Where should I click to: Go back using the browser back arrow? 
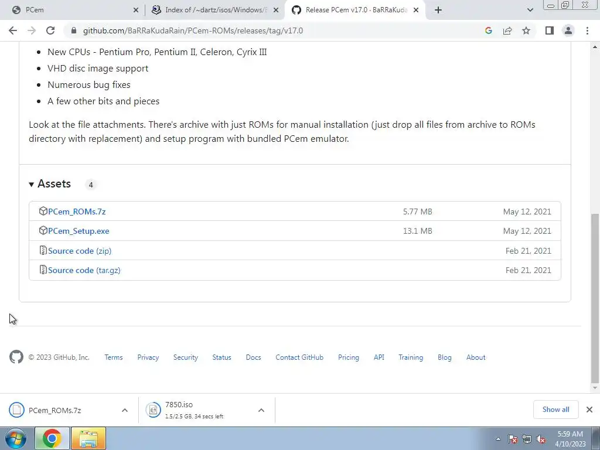tap(13, 30)
